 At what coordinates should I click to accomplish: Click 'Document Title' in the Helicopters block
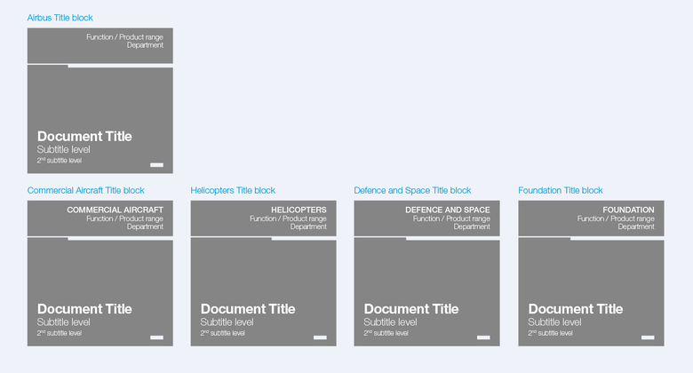click(x=248, y=309)
